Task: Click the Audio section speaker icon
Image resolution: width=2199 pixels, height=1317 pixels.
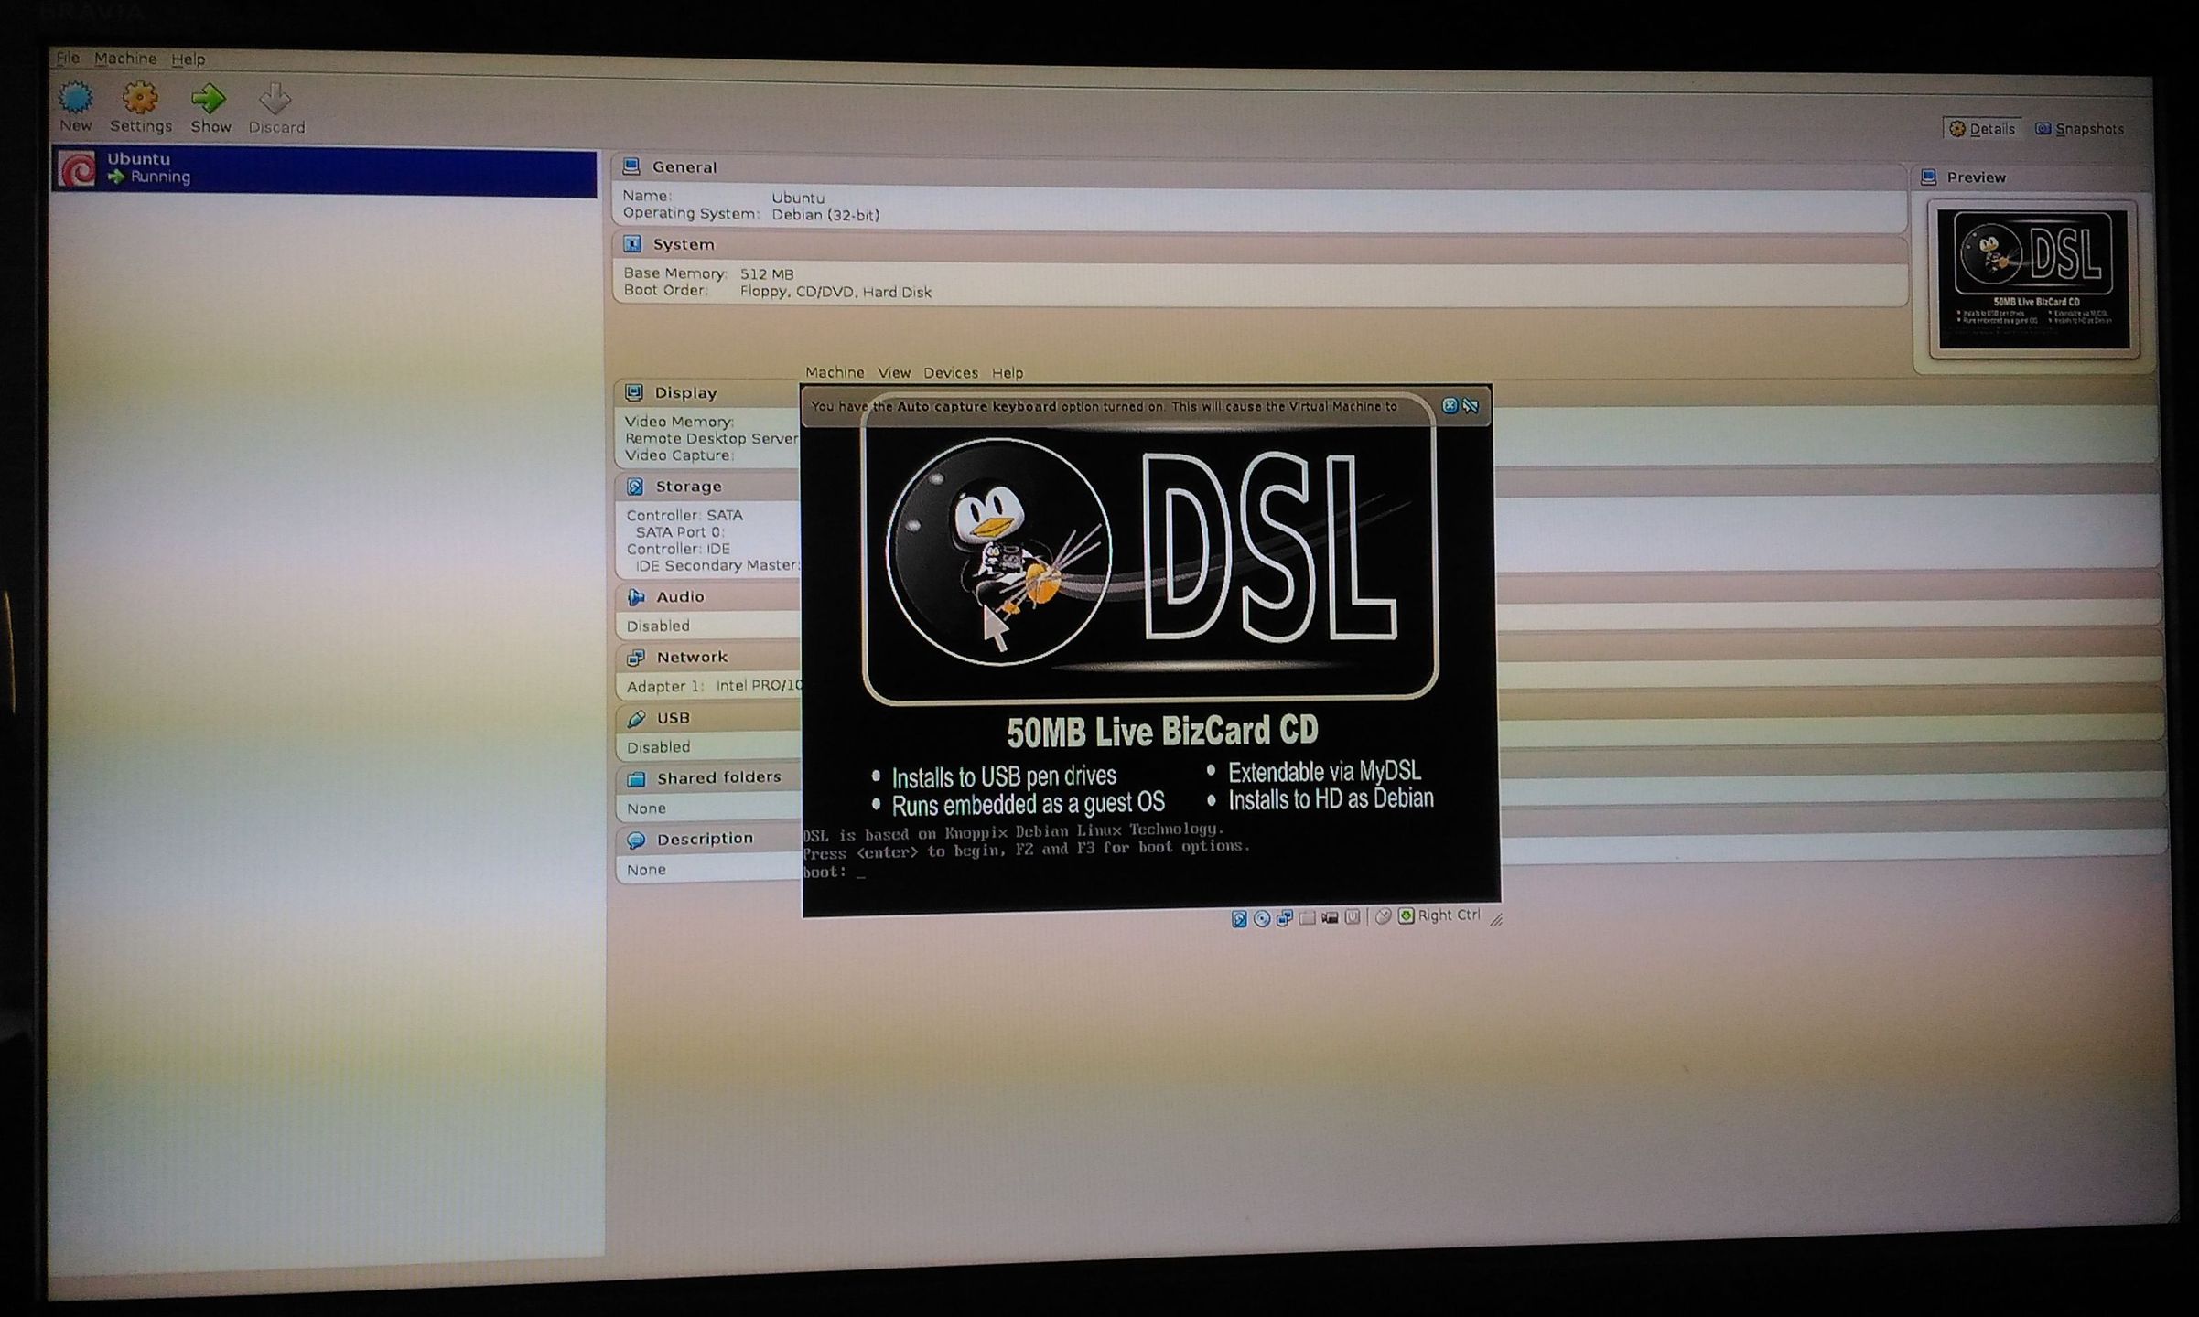Action: coord(636,596)
